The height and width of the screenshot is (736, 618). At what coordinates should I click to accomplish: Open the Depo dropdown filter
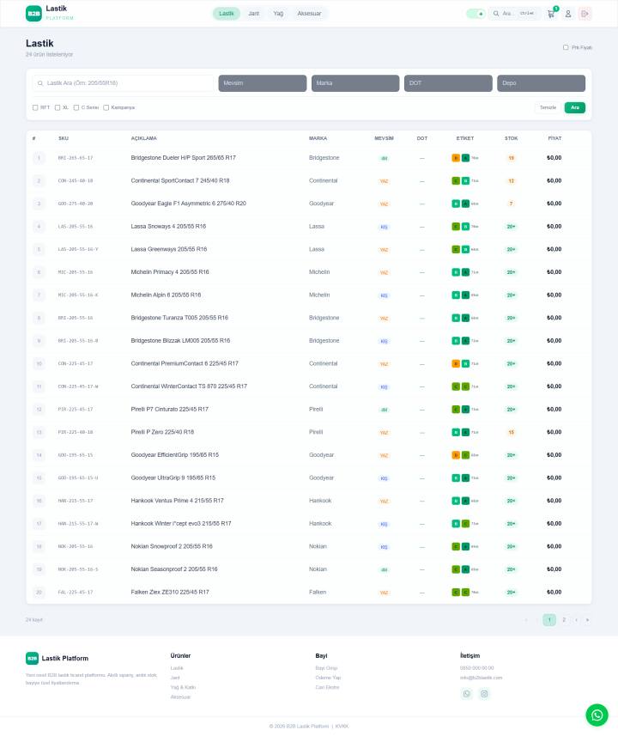click(x=541, y=83)
